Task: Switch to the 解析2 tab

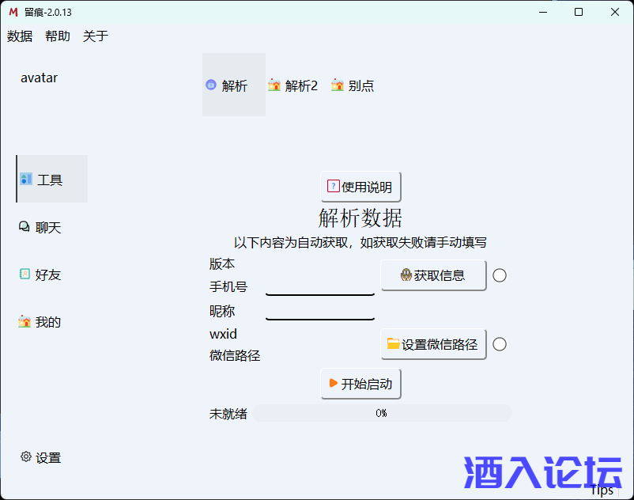Action: click(x=292, y=85)
